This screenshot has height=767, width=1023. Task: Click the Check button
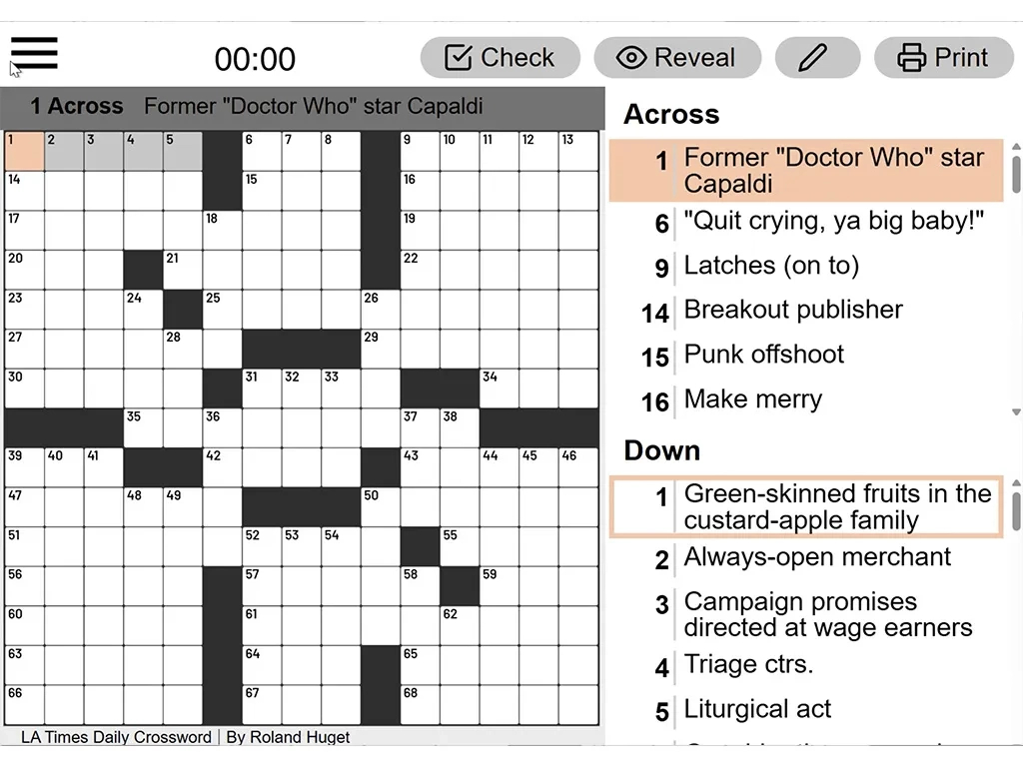tap(500, 58)
